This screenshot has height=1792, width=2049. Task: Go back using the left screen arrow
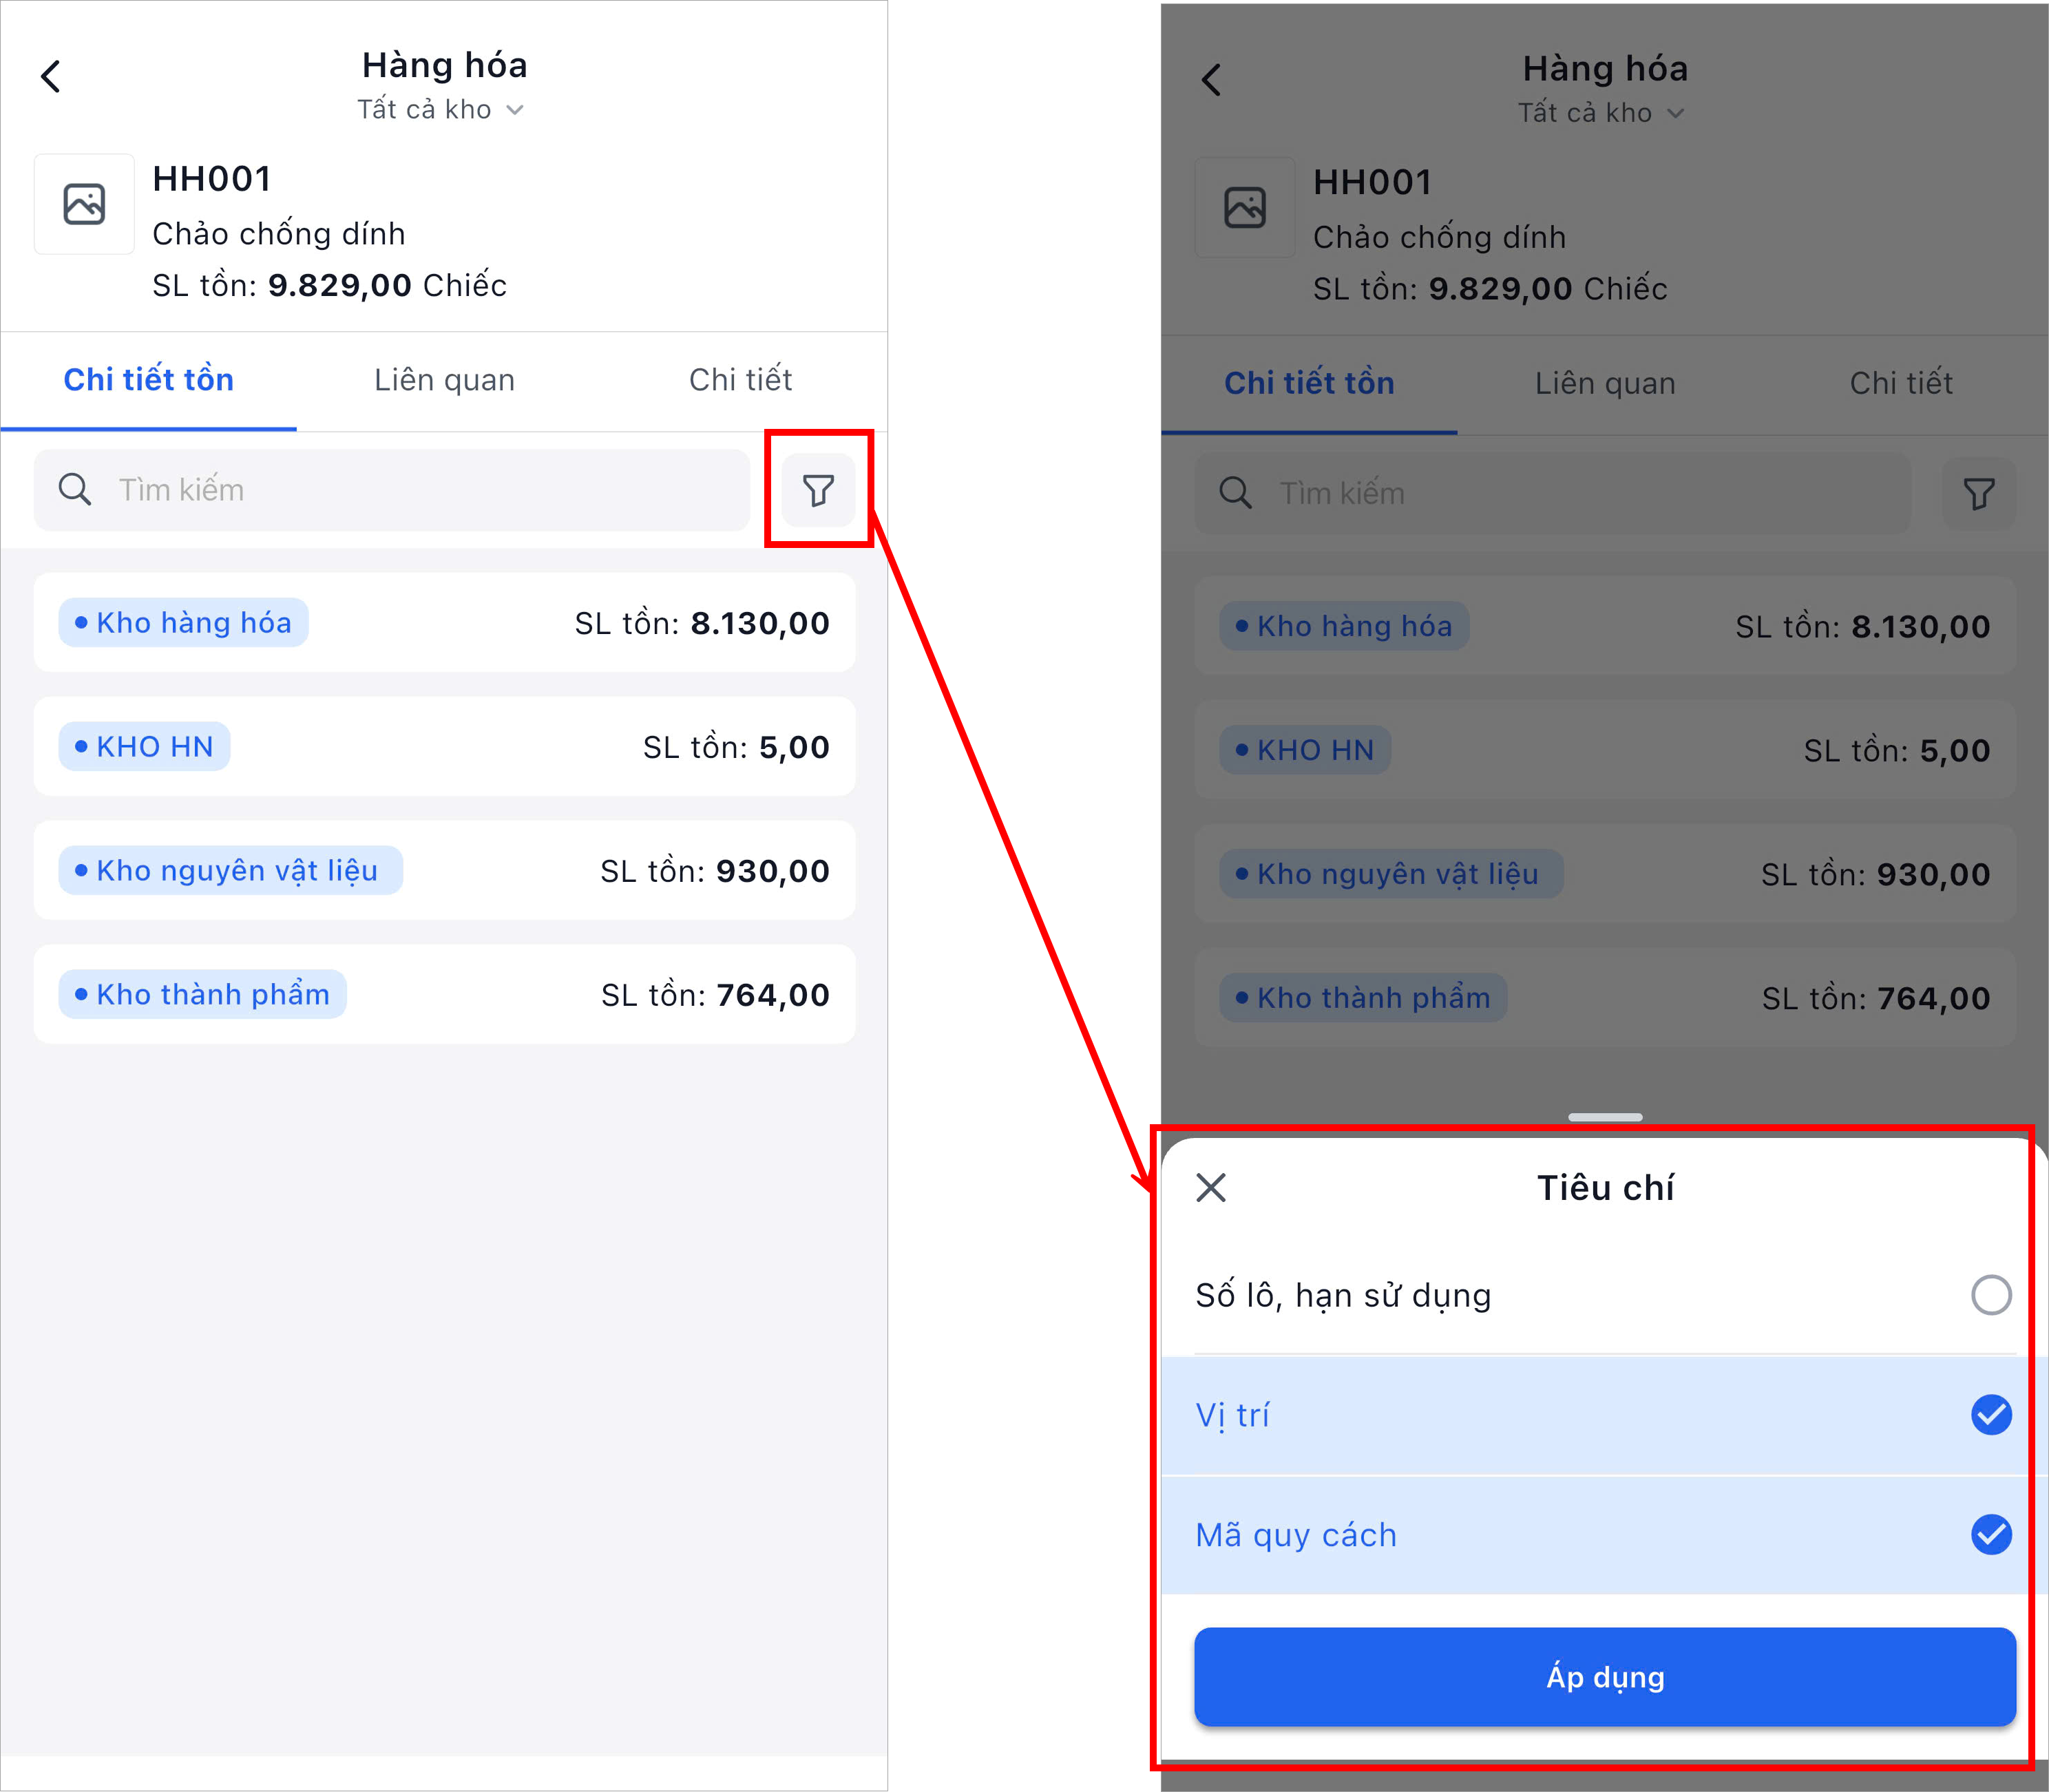click(x=51, y=76)
